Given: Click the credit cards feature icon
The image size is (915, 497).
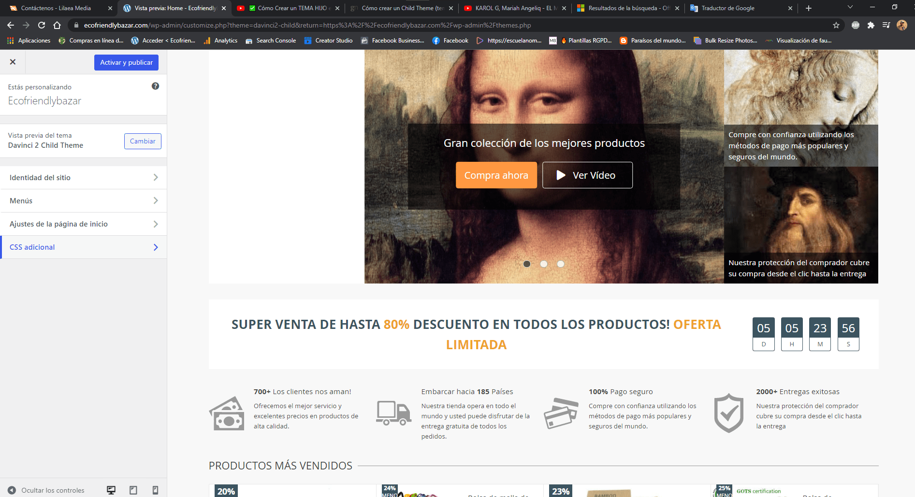Looking at the screenshot, I should tap(561, 413).
